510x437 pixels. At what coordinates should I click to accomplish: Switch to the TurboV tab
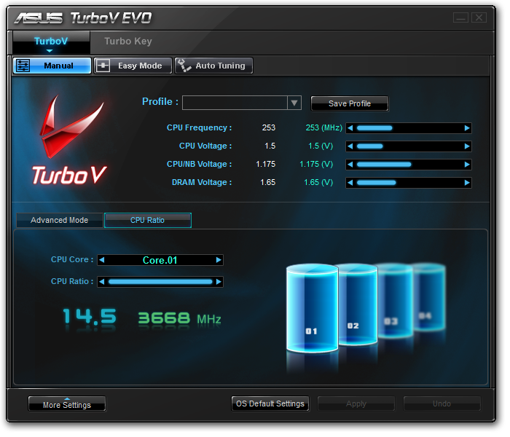[52, 42]
